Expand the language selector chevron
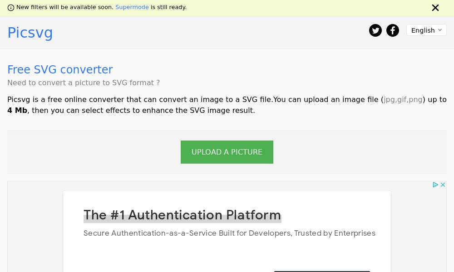Screen dimensions: 454x272 pos(440,30)
